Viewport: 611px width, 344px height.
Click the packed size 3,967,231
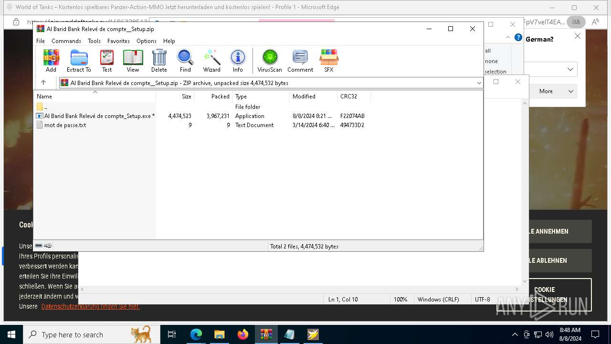tap(218, 116)
